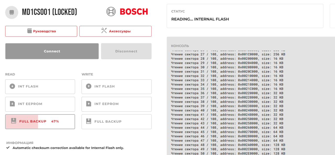Click the gray Connect button
Image resolution: width=335 pixels, height=155 pixels.
point(52,51)
